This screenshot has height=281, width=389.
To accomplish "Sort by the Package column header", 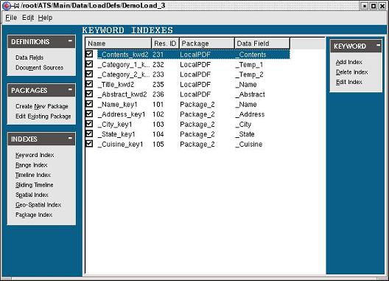I will (x=206, y=44).
